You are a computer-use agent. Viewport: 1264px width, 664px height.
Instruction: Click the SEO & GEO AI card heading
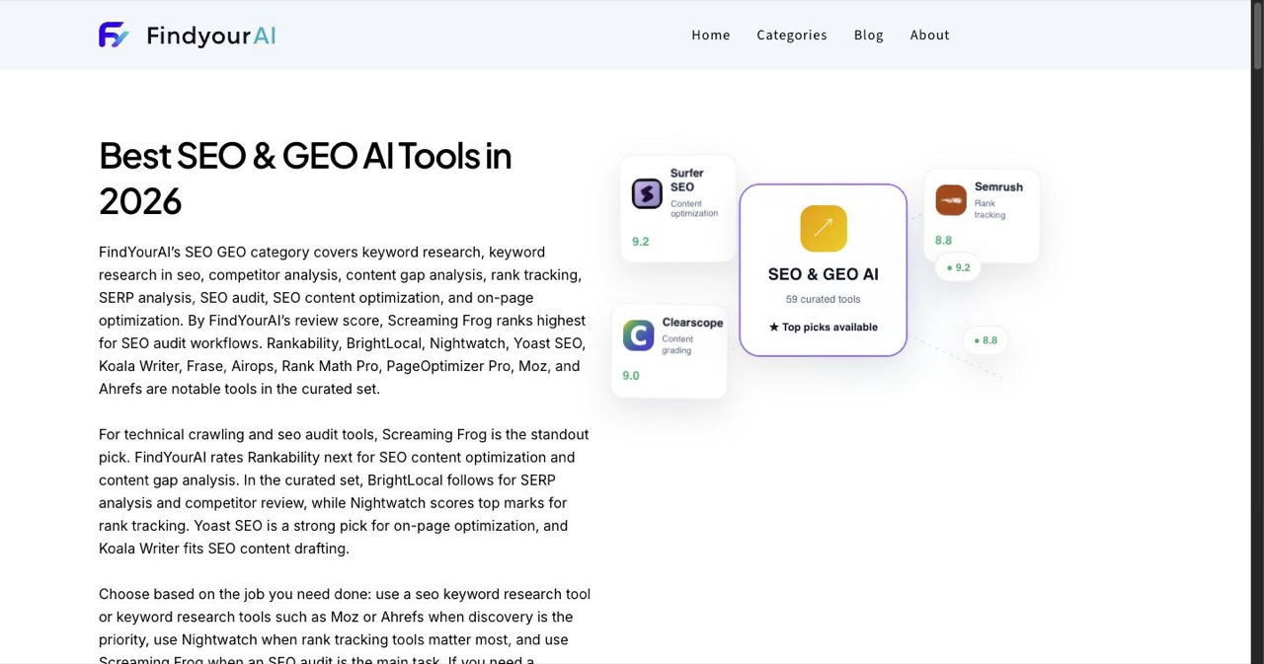coord(824,274)
